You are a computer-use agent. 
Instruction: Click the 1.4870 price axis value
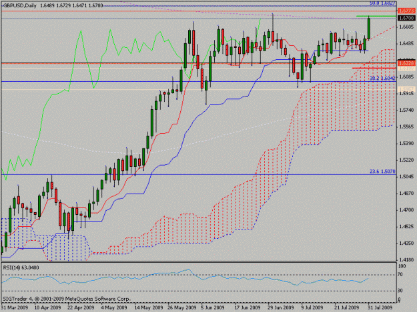click(x=406, y=193)
